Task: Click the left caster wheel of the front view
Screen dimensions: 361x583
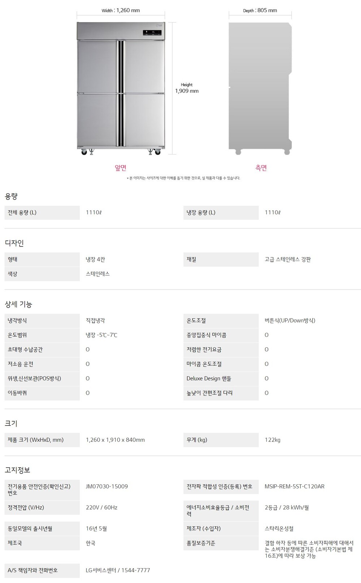Action: coord(84,152)
